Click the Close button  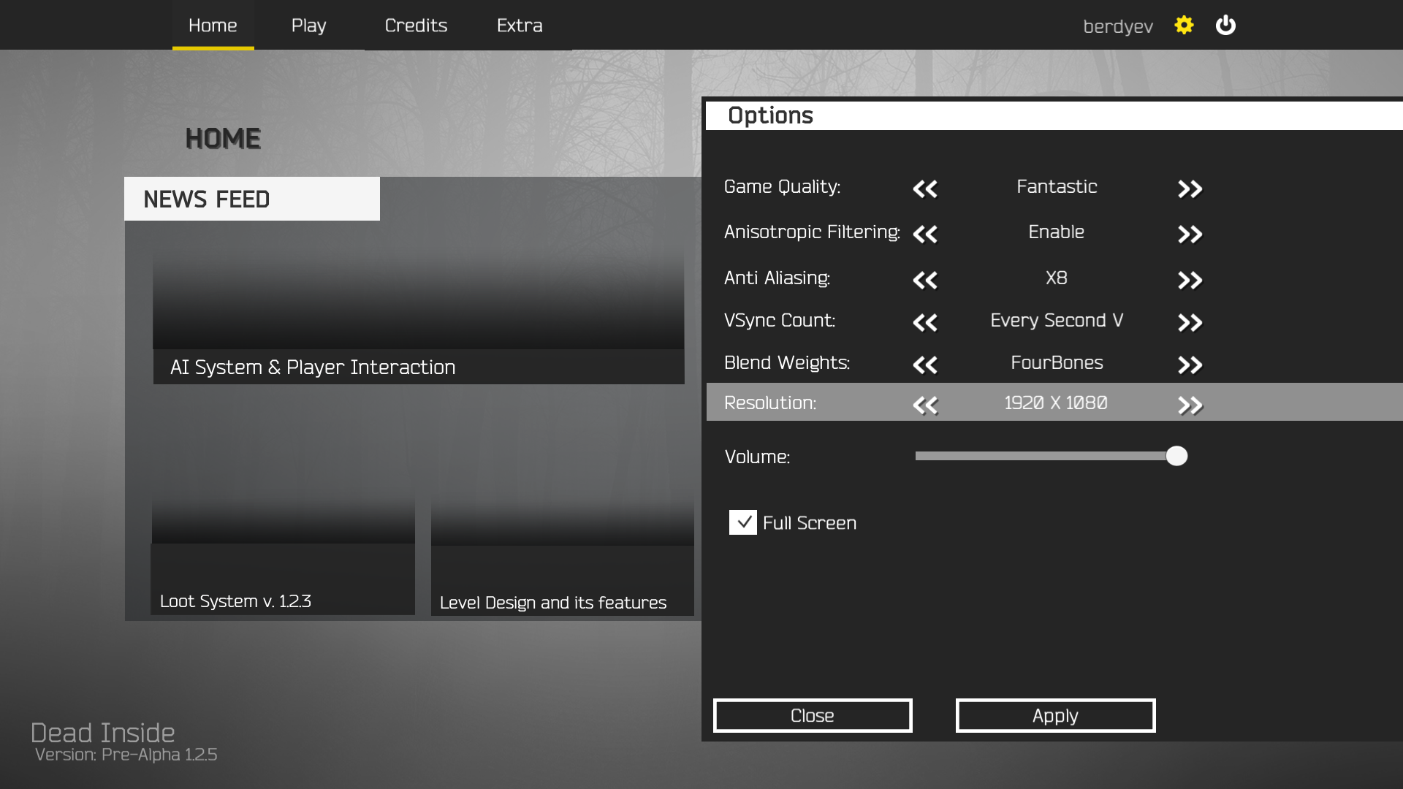813,716
